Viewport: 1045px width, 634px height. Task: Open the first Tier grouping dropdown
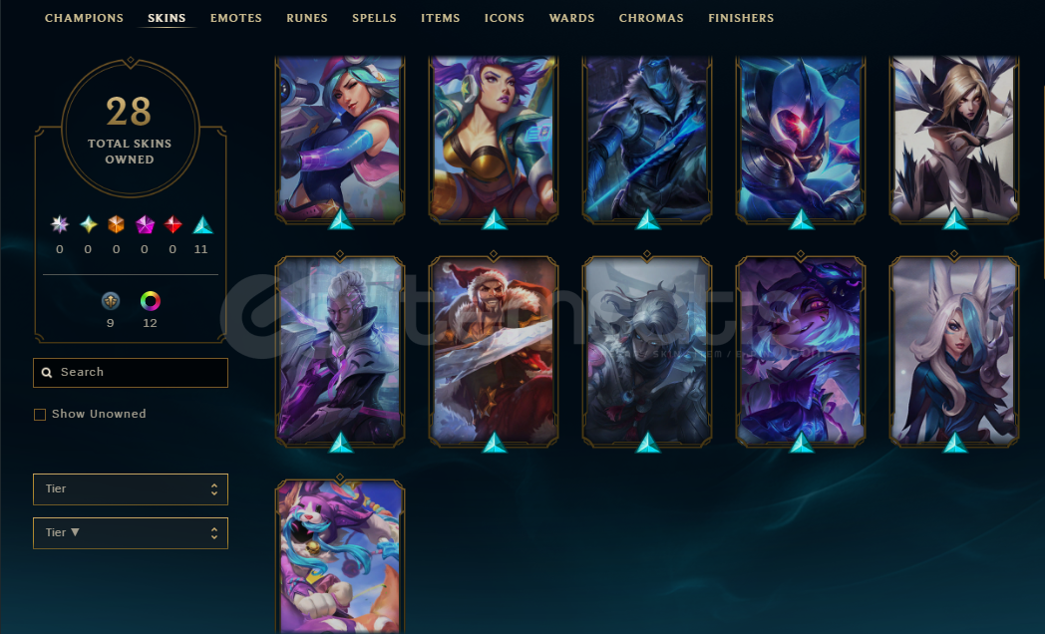[x=131, y=489]
